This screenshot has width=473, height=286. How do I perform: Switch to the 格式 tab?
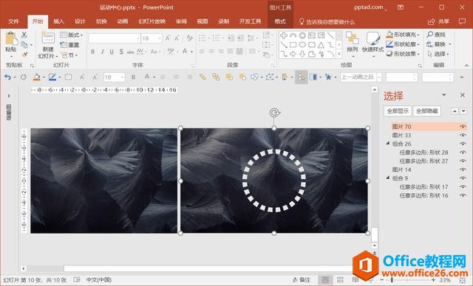[280, 21]
